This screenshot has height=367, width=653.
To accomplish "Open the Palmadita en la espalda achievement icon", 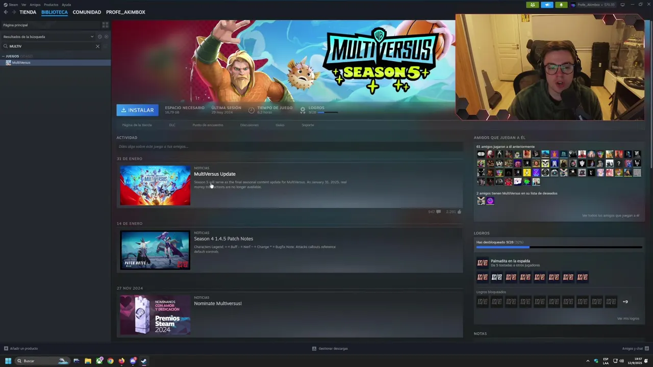I will [x=482, y=263].
